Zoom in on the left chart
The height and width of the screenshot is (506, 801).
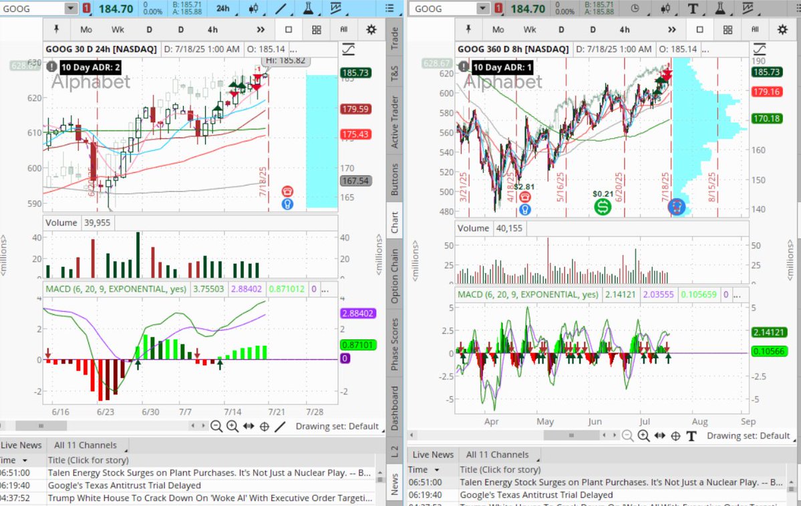[x=232, y=427]
